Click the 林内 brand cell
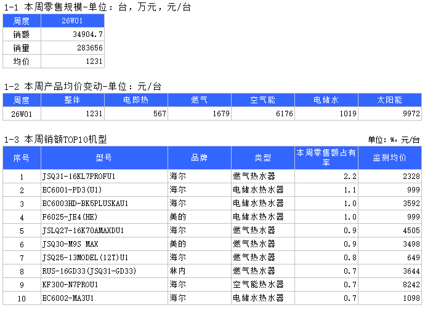The image size is (425, 310). pos(200,271)
